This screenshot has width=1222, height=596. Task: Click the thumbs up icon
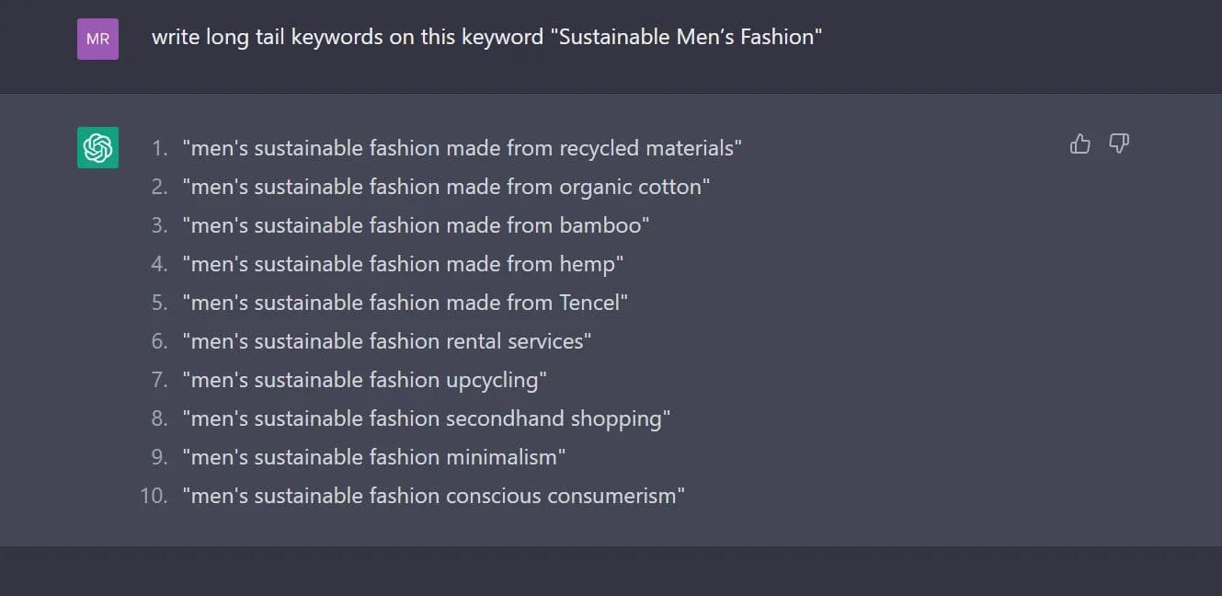point(1080,143)
